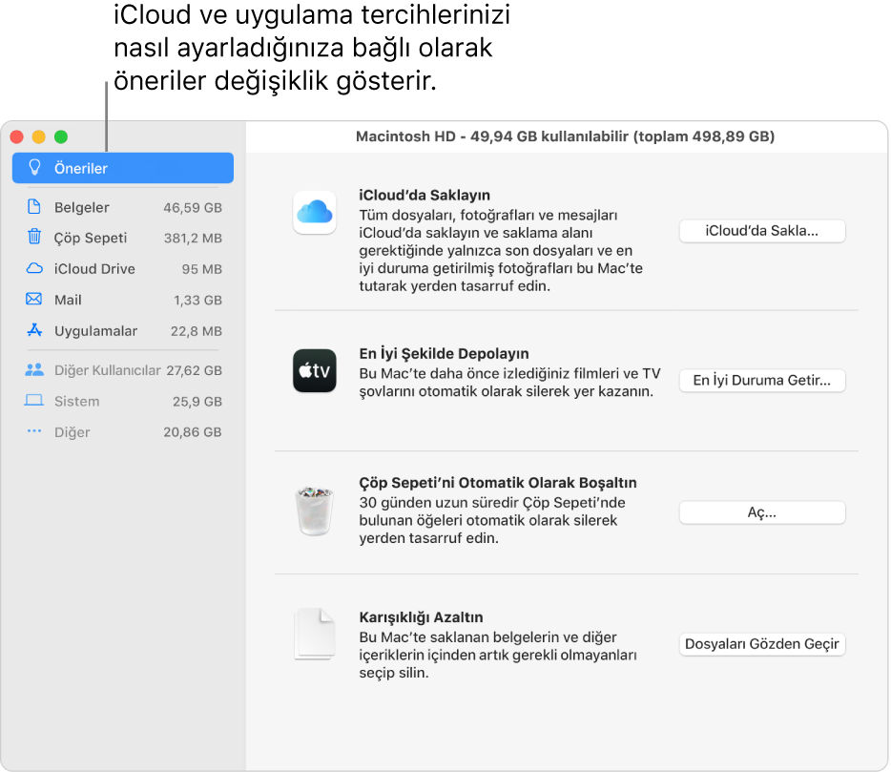Click the En İyi Şekilde Depolayın heading
Image resolution: width=891 pixels, height=772 pixels.
(444, 353)
